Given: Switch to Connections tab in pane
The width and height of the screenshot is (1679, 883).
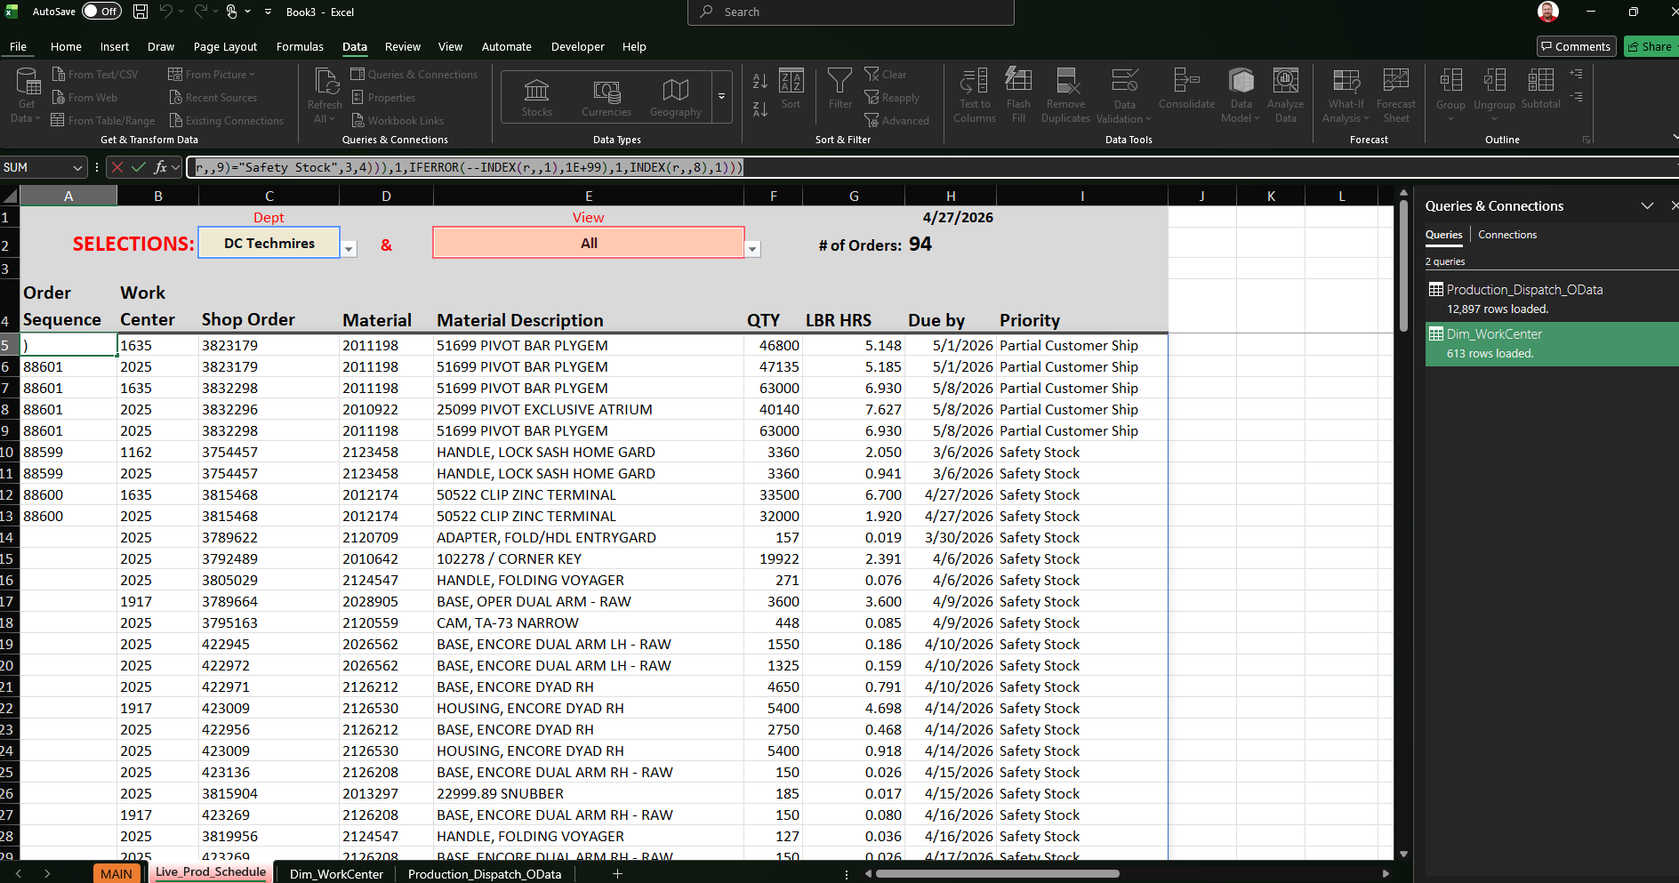Looking at the screenshot, I should click(1507, 235).
